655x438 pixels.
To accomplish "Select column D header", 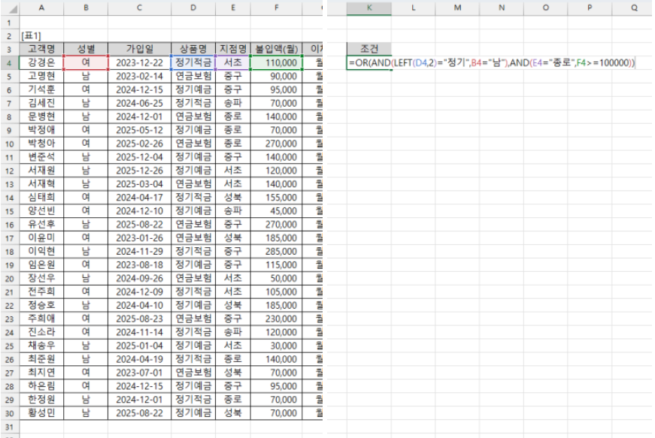I will click(x=193, y=8).
